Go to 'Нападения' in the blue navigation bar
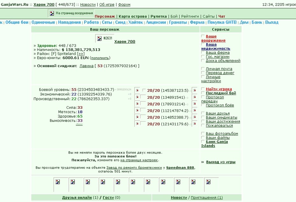The width and height of the screenshot is (296, 202). click(x=69, y=22)
